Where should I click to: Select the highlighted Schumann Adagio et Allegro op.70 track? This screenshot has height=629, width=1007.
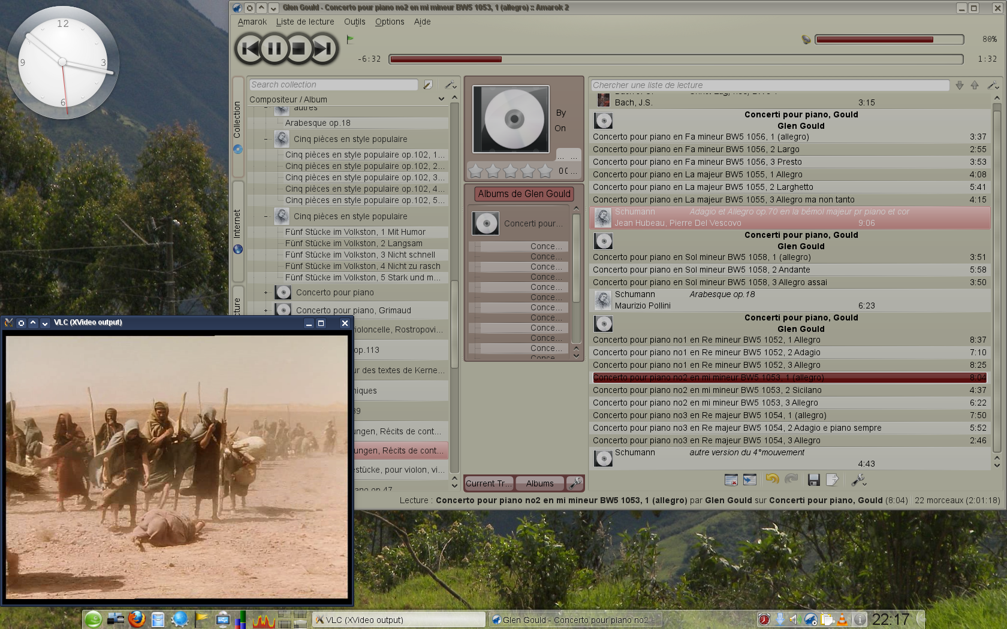(x=790, y=217)
